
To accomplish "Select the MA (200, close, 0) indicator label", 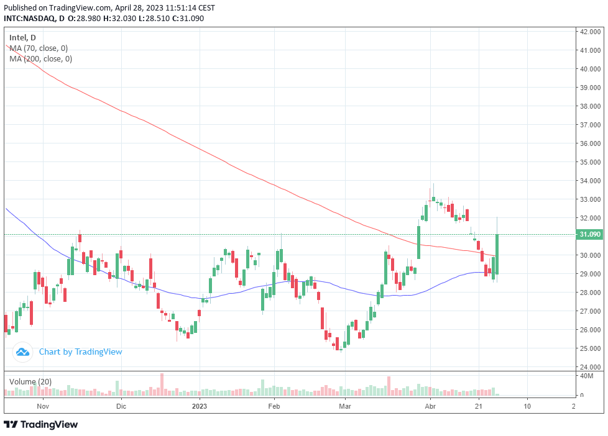I will pos(40,58).
